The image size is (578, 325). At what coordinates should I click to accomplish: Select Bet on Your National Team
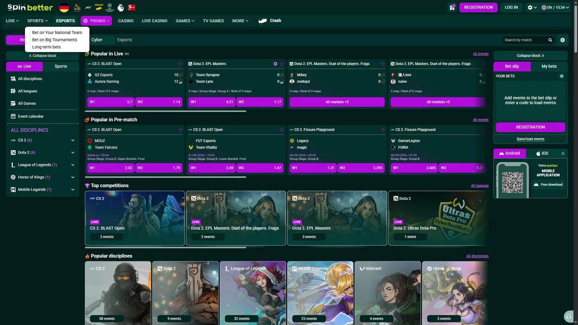(57, 32)
